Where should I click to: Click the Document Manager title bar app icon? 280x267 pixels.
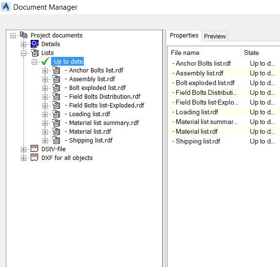click(x=6, y=7)
